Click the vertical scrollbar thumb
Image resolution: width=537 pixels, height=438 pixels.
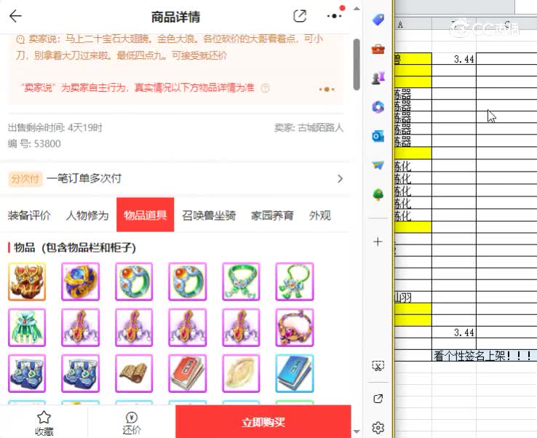click(357, 64)
